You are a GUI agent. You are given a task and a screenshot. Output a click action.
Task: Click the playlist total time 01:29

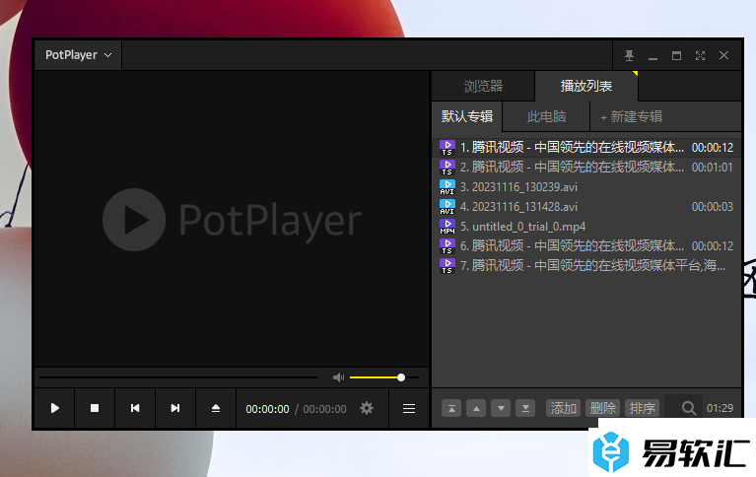pyautogui.click(x=720, y=409)
